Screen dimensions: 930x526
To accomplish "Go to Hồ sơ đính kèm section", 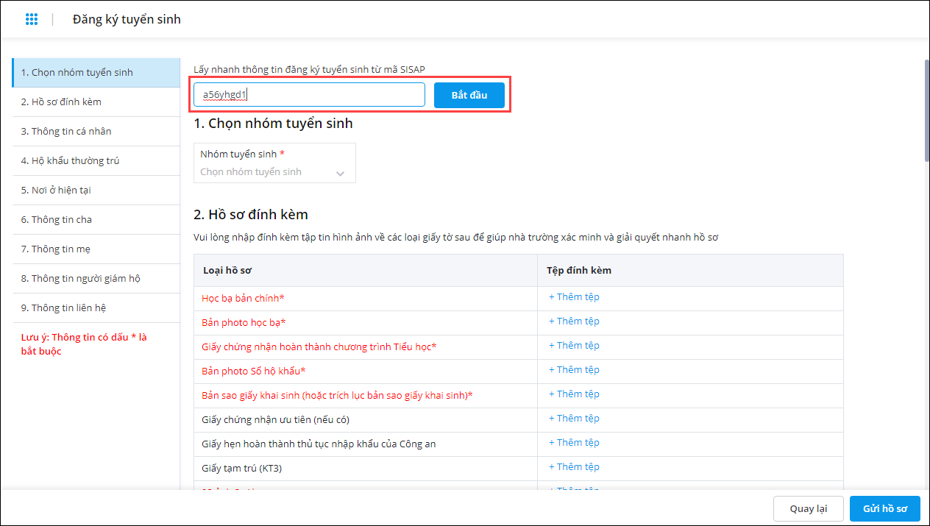I will pyautogui.click(x=96, y=102).
